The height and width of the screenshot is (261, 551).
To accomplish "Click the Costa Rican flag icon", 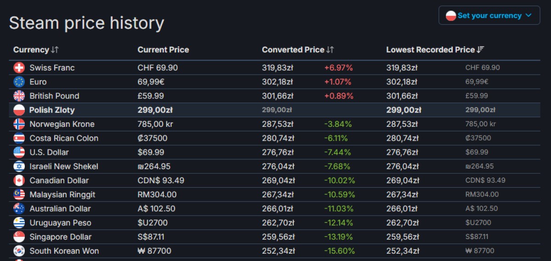I will pyautogui.click(x=19, y=138).
